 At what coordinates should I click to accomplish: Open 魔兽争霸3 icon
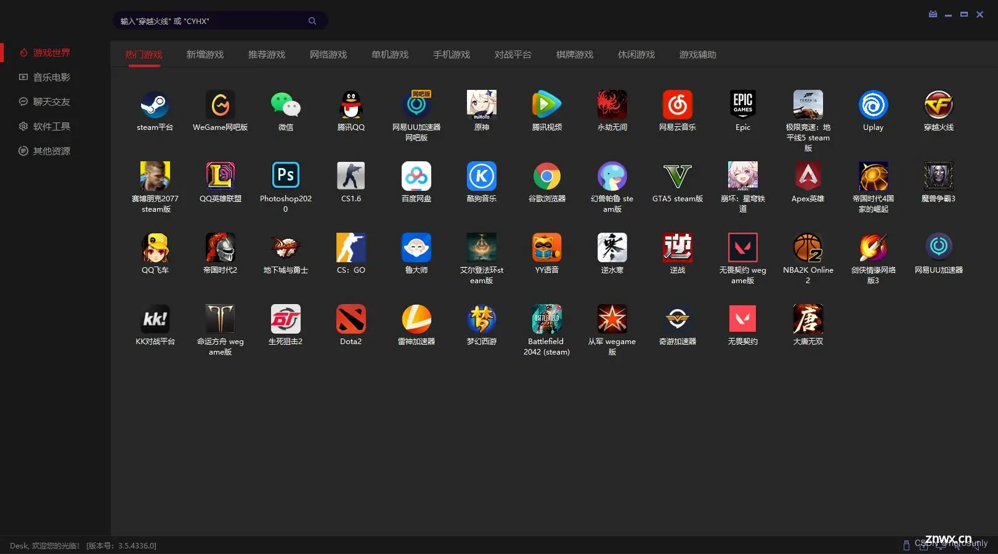coord(938,177)
